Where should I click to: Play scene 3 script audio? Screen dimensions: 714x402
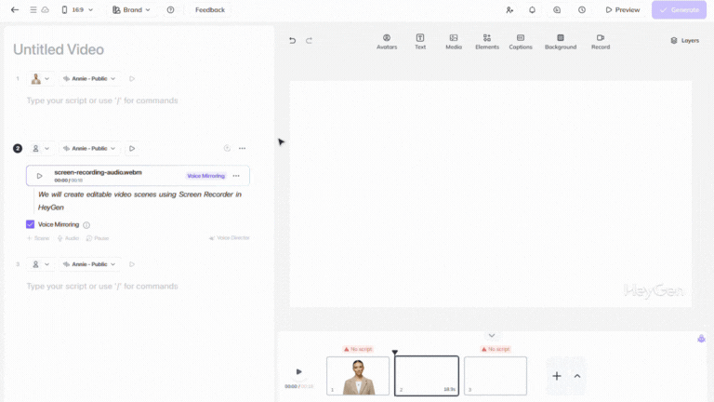(x=132, y=264)
